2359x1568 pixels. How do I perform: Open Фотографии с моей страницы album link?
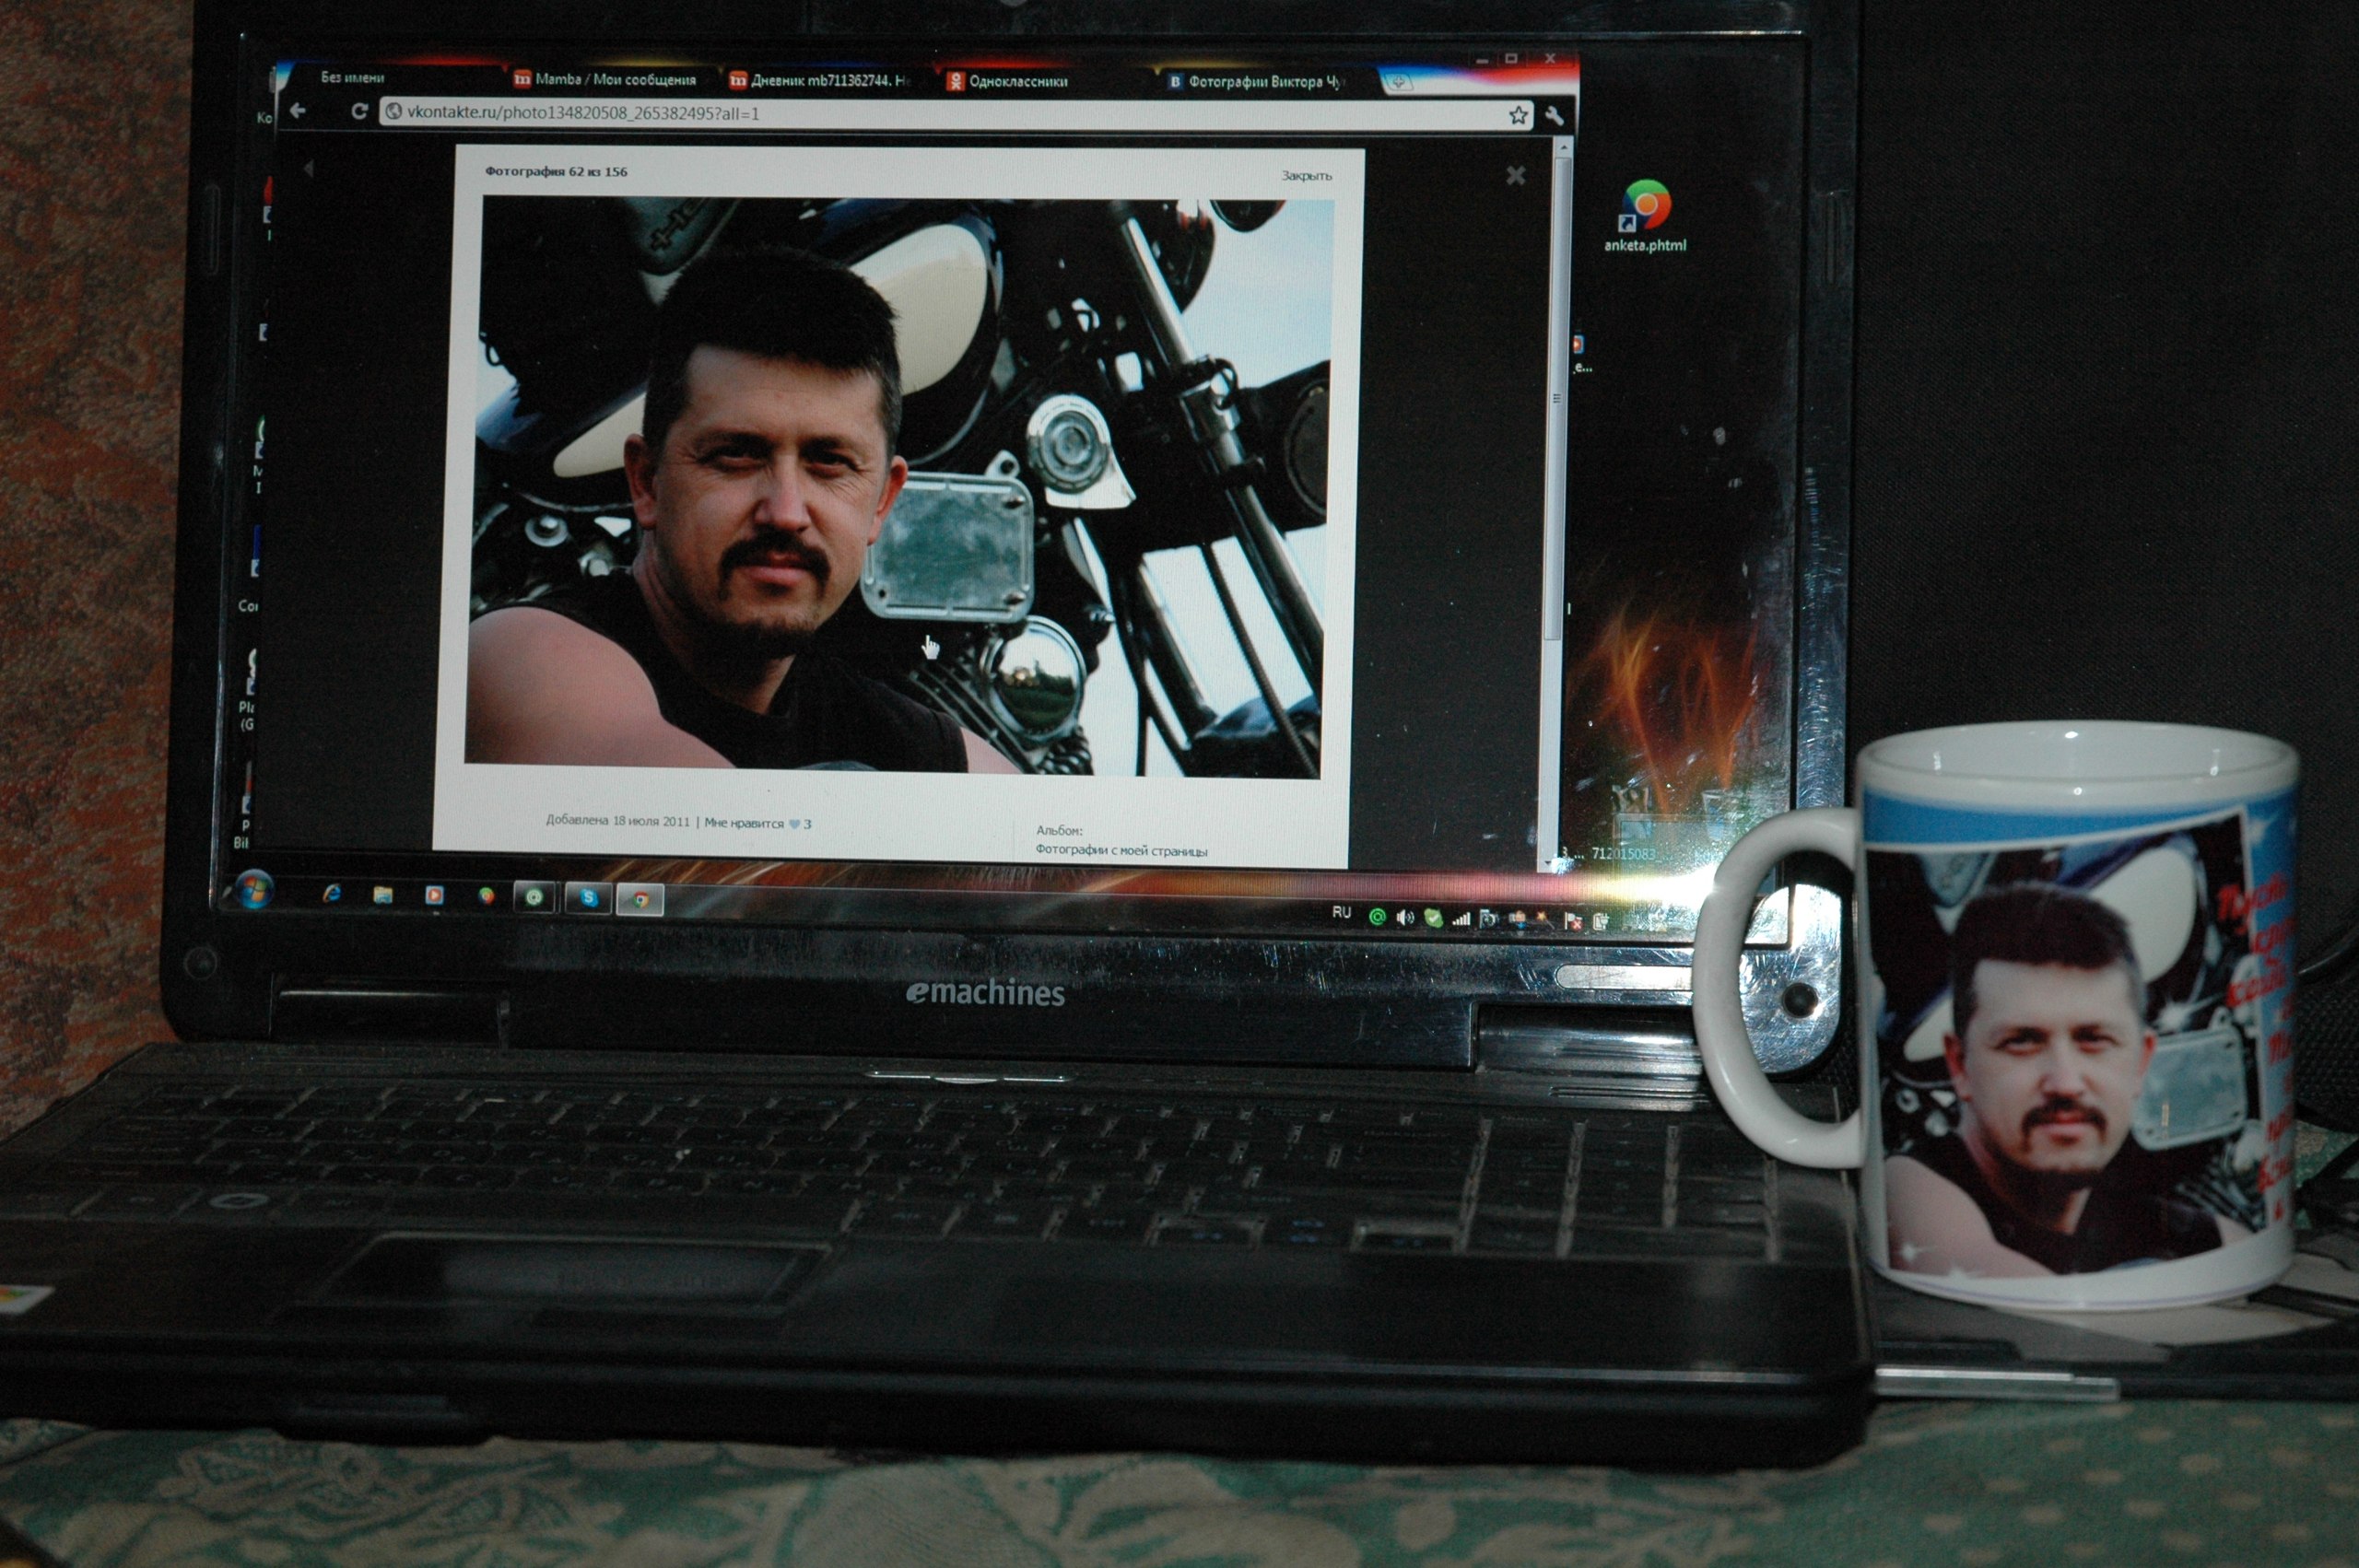pos(1121,851)
